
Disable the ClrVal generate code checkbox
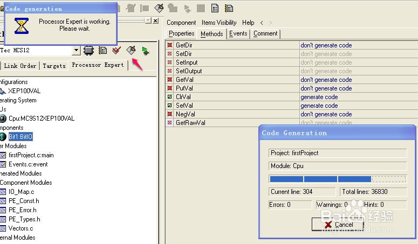(x=169, y=97)
